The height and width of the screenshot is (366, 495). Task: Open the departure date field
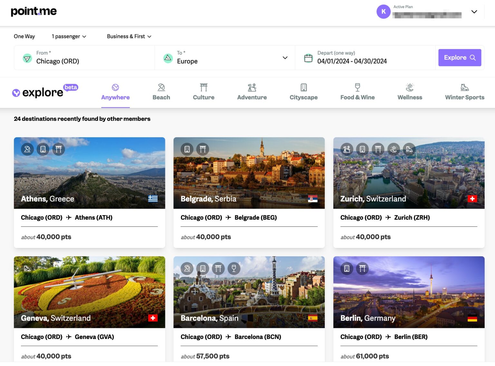pos(352,61)
